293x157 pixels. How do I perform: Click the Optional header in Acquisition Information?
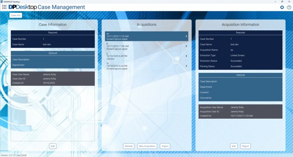(x=240, y=75)
